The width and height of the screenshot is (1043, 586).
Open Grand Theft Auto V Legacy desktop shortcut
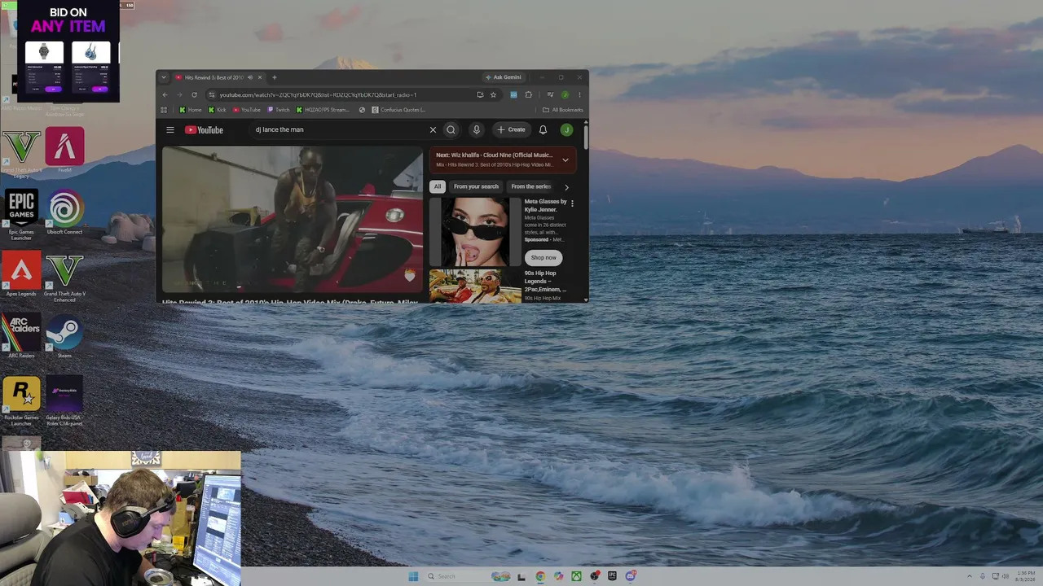coord(22,152)
